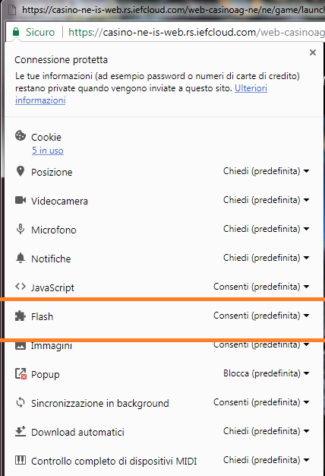Click the Notifiche bell icon
Viewport: 325px width, 476px height.
click(x=21, y=258)
